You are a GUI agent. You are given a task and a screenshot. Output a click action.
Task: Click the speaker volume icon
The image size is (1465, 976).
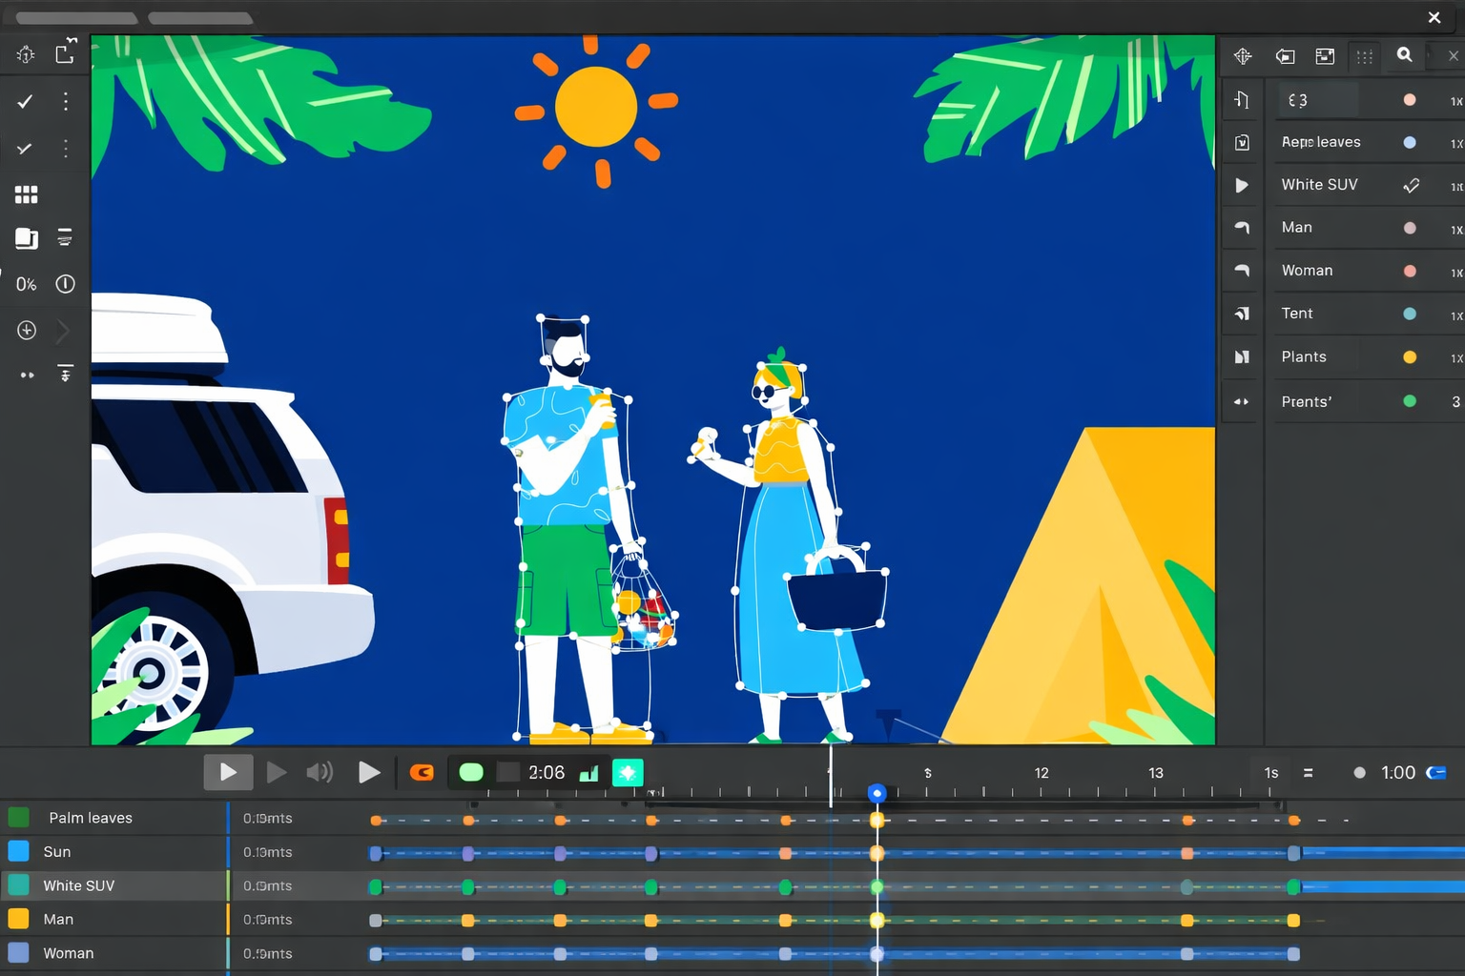320,772
